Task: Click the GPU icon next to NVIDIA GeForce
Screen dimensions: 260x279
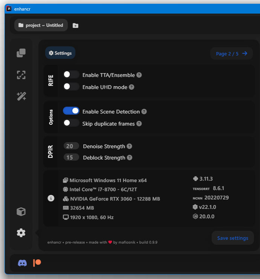Action: pos(66,199)
